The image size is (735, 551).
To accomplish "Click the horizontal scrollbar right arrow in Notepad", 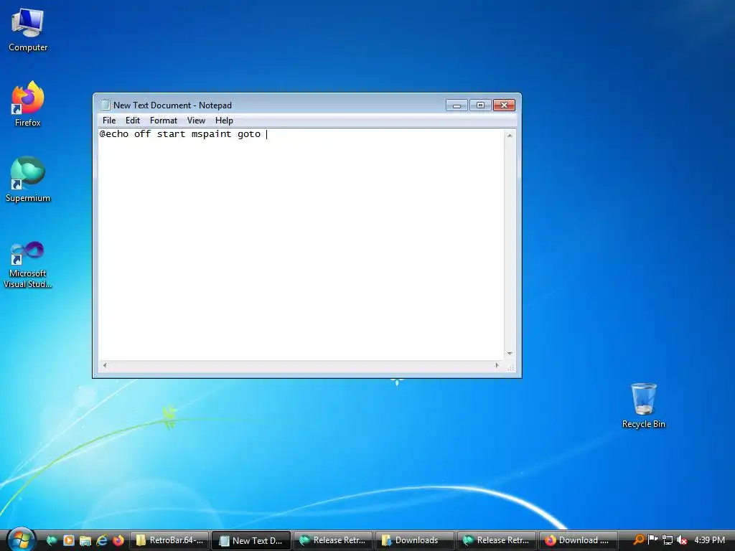I will (497, 365).
